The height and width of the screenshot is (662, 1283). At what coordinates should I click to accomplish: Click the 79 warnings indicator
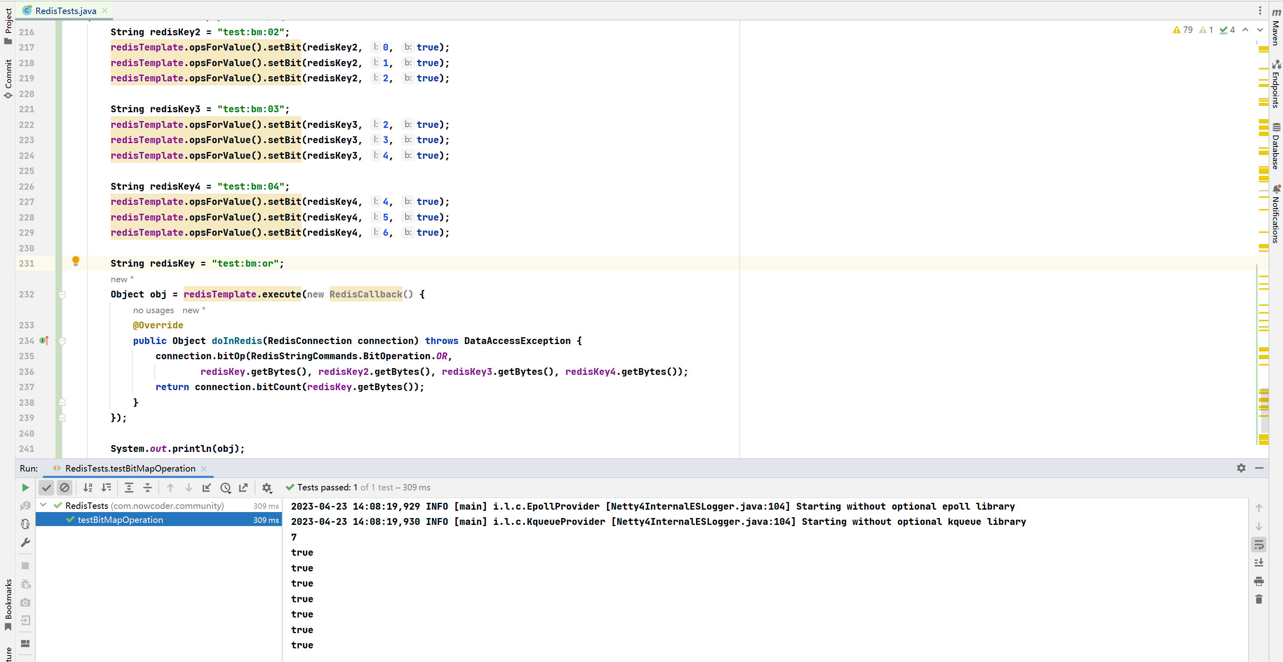point(1183,30)
